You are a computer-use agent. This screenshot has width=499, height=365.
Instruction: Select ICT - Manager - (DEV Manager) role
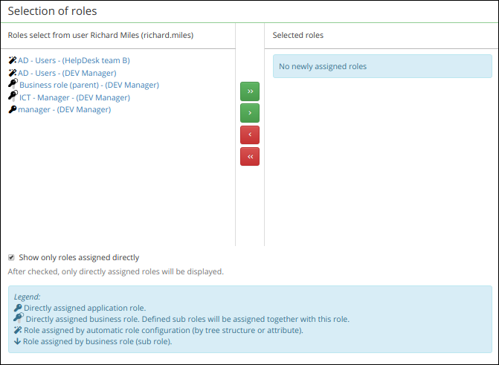pos(75,97)
